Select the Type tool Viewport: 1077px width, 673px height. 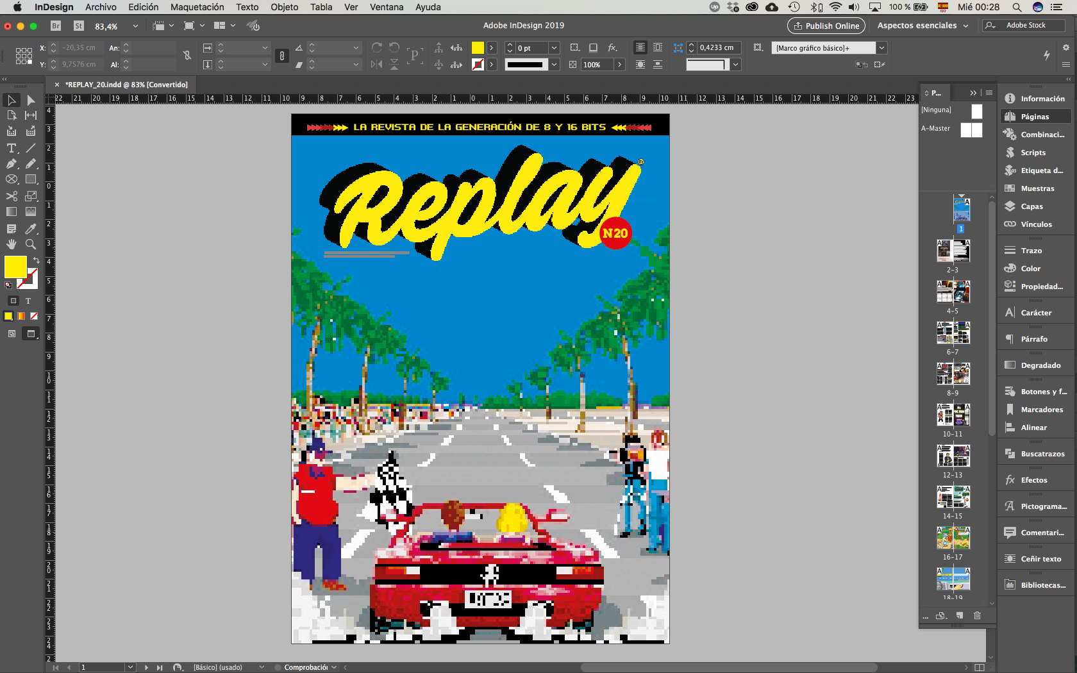click(x=12, y=148)
